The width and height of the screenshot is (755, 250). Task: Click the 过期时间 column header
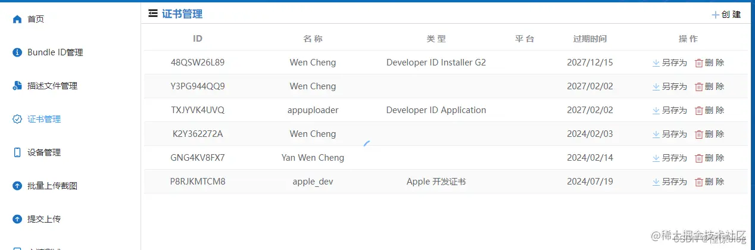(590, 39)
